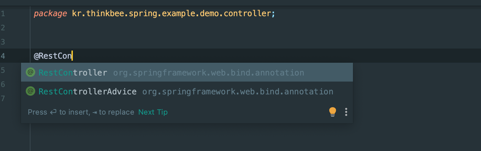Click line number 2 in the gutter
The width and height of the screenshot is (481, 151).
pos(3,28)
